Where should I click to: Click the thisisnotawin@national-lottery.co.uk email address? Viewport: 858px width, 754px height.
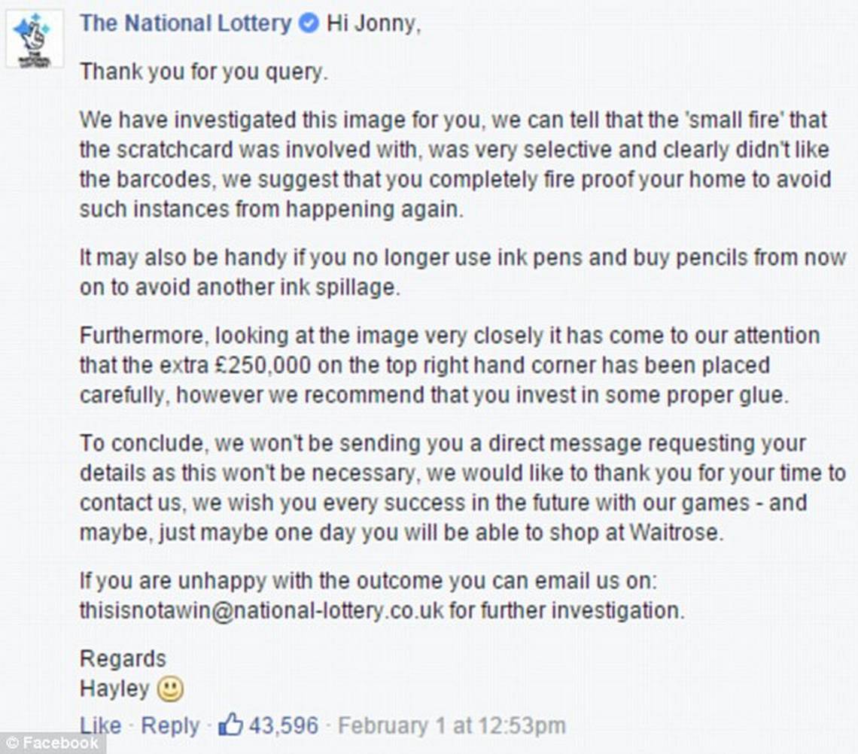click(x=262, y=610)
